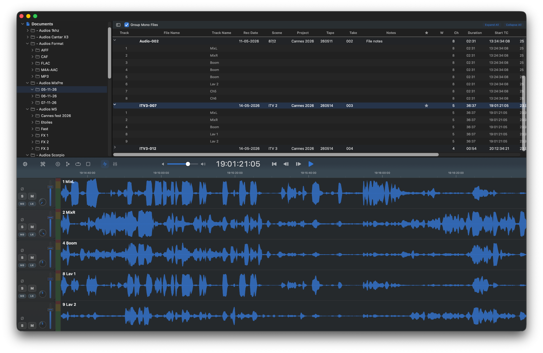Image resolution: width=543 pixels, height=353 pixels.
Task: Step forward one frame
Action: tap(298, 164)
